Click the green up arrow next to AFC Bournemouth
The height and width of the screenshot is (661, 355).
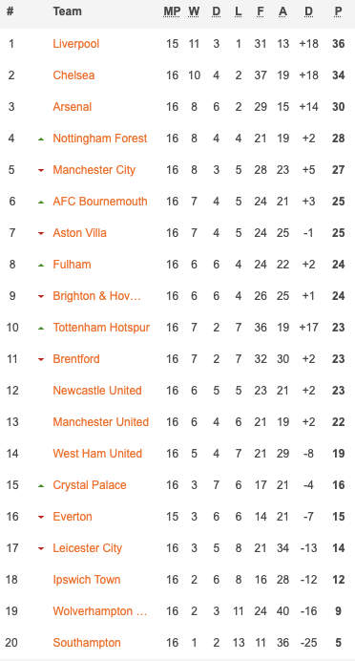tap(41, 202)
